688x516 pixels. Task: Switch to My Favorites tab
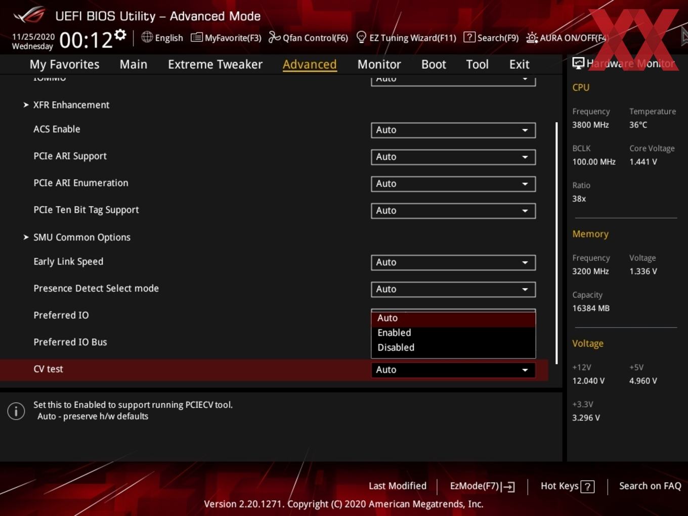tap(65, 64)
